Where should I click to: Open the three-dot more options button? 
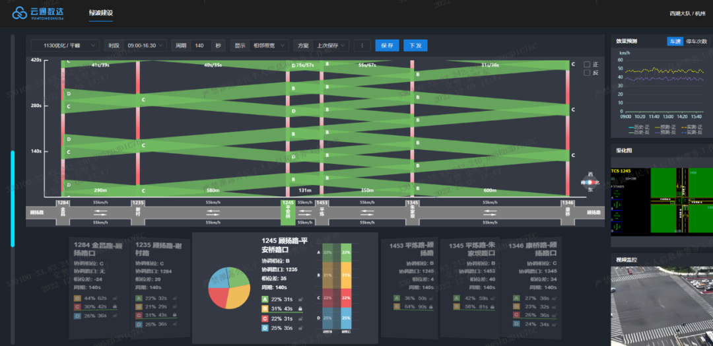coord(362,46)
